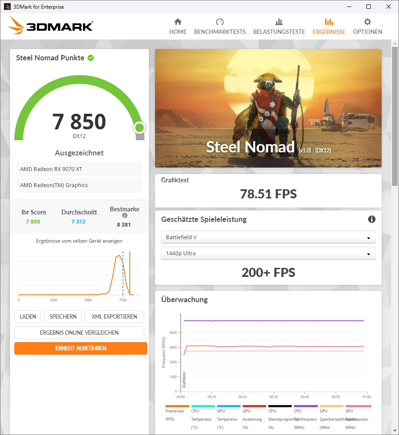Toggle the GPU Speichertaktfrequenz legend swatch
Viewport: 399px width, 435px height.
[x=332, y=406]
